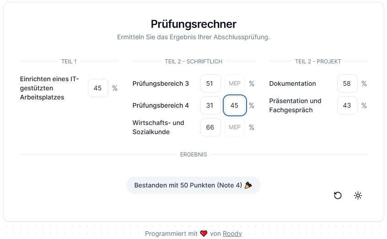387x239 pixels.
Task: Click the focused MEP field showing 45
Action: coord(235,105)
